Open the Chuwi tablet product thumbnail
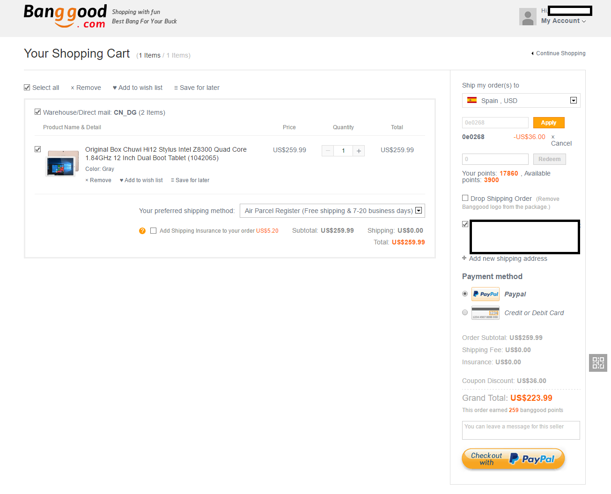 point(62,163)
